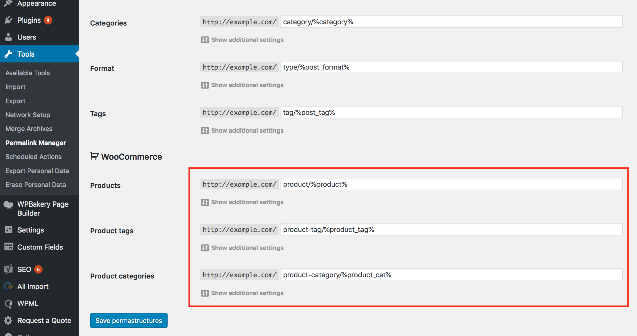Select the Custom Fields icon
Viewport: 637px width, 336px height.
(8, 247)
